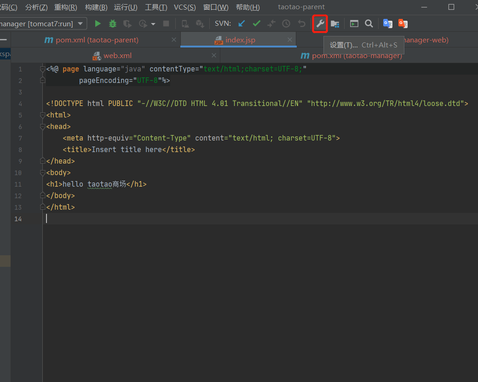Collapse the <html> fold at line 5

(x=43, y=115)
